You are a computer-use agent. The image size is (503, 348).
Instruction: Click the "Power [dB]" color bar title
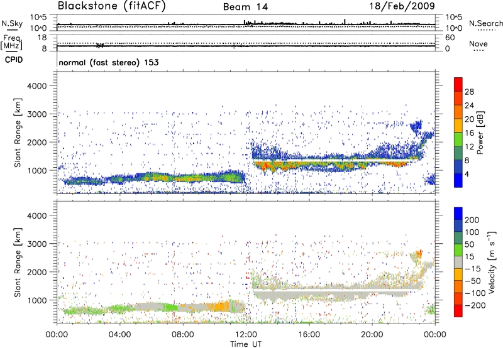point(480,133)
